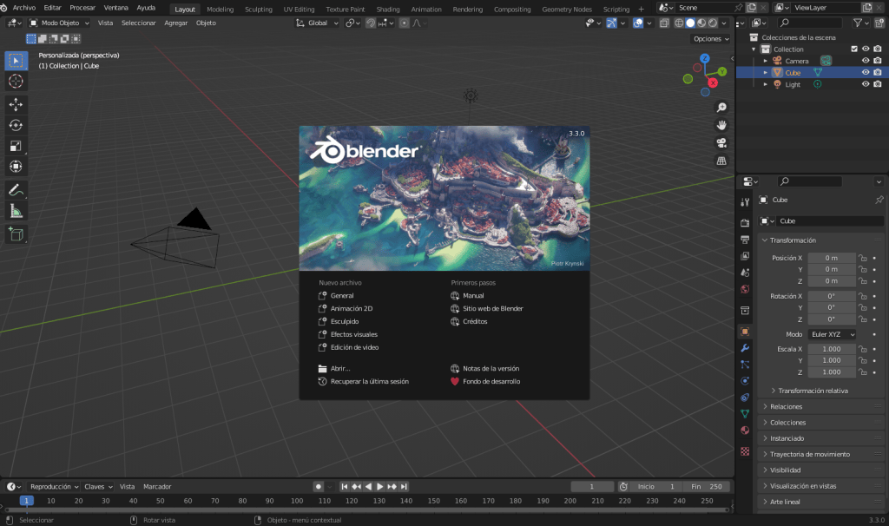Viewport: 889px width, 526px height.
Task: Open the Render properties tab
Action: (x=745, y=223)
